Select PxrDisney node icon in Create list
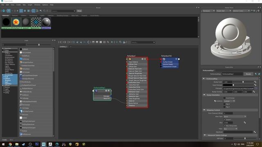The image size is (262, 147). click(x=21, y=59)
